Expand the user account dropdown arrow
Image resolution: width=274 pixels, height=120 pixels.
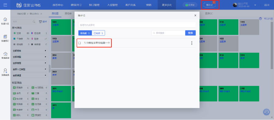pos(255,5)
